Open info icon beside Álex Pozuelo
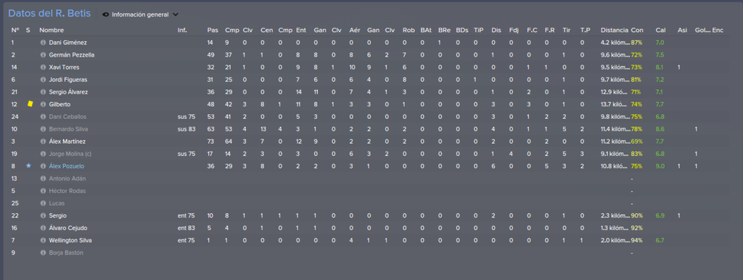 [43, 166]
